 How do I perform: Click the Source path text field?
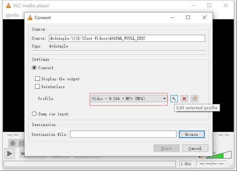(127, 38)
